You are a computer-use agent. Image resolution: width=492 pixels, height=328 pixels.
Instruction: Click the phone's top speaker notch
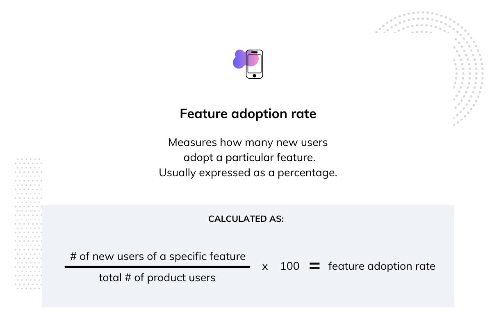(254, 52)
